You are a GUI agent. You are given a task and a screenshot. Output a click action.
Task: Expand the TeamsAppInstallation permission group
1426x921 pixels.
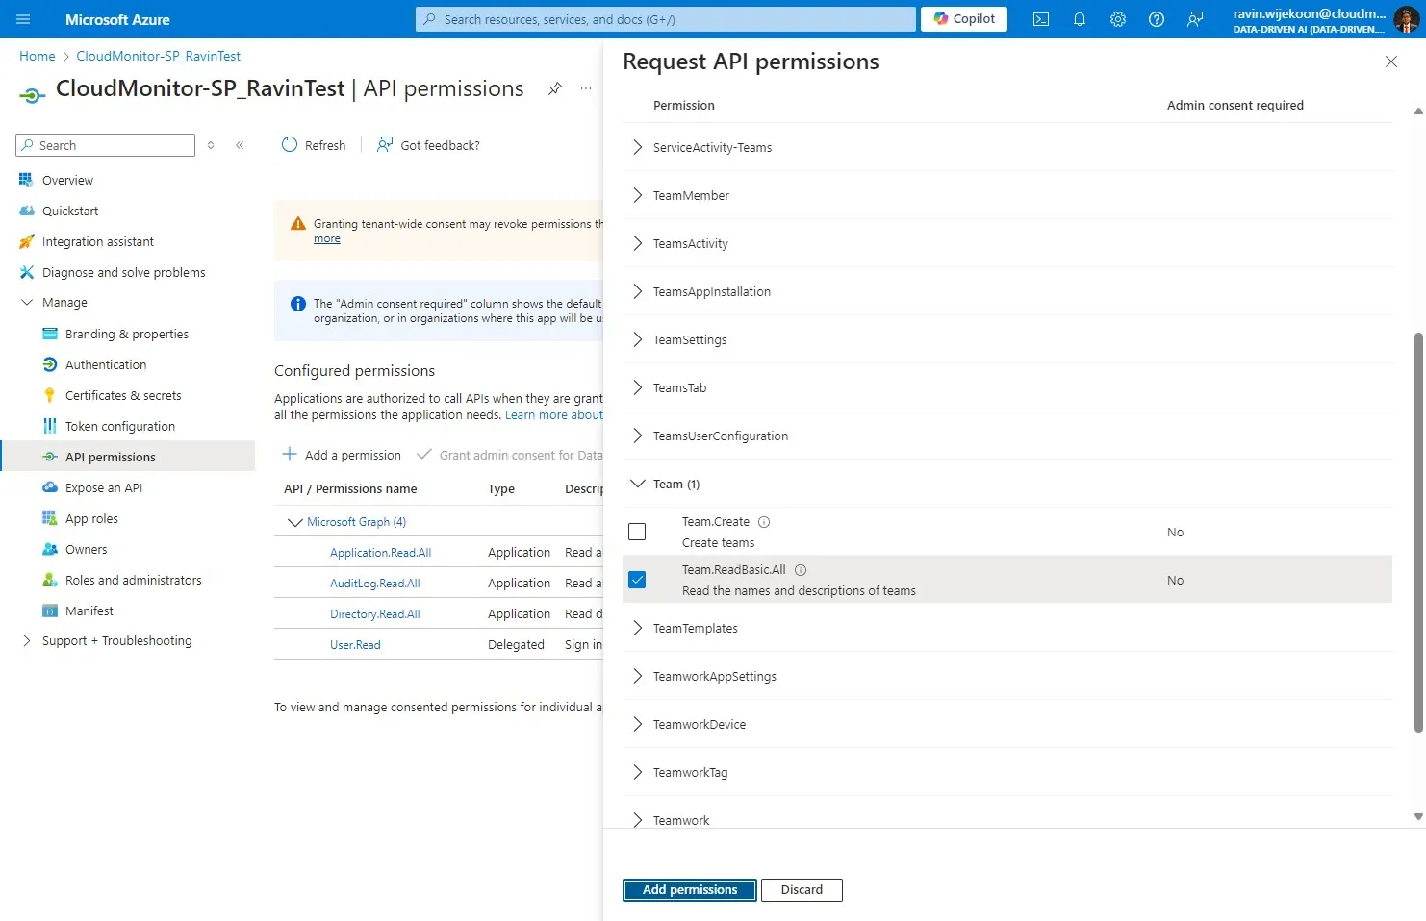[x=637, y=291]
